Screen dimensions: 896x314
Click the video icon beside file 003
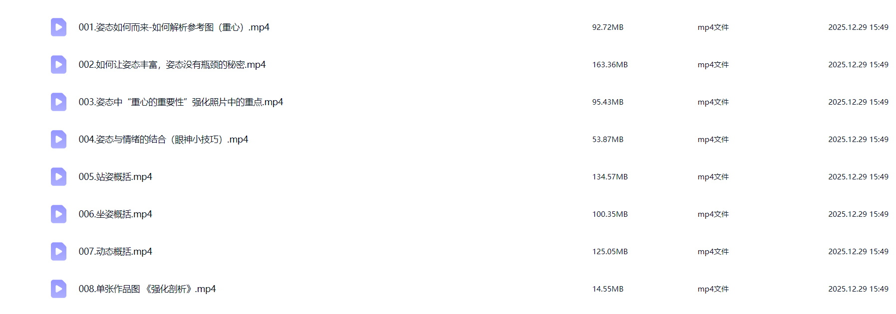[x=58, y=102]
